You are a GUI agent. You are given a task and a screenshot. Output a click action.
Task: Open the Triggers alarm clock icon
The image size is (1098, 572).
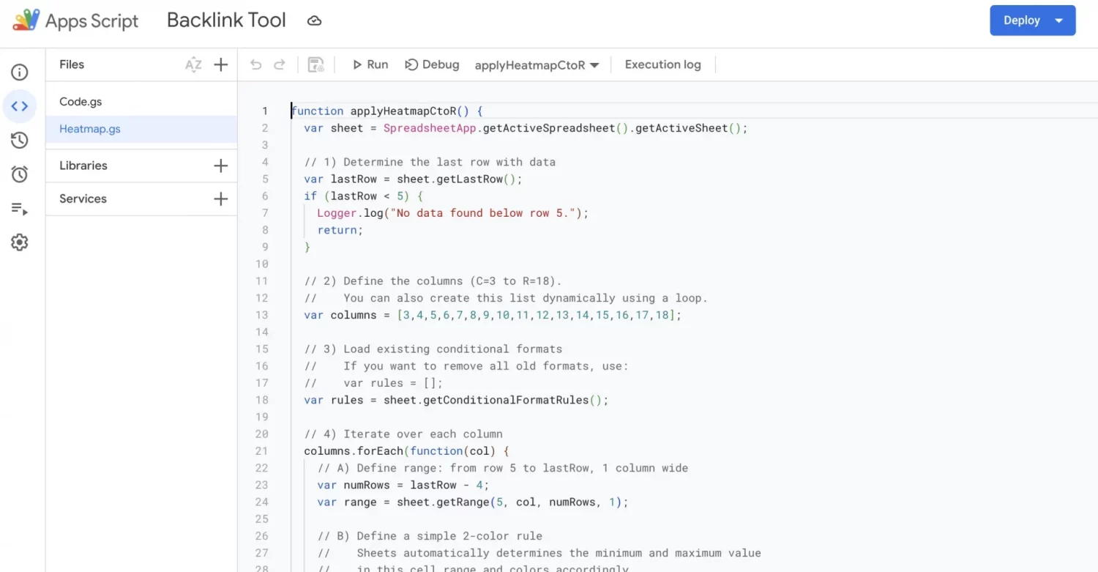coord(20,174)
